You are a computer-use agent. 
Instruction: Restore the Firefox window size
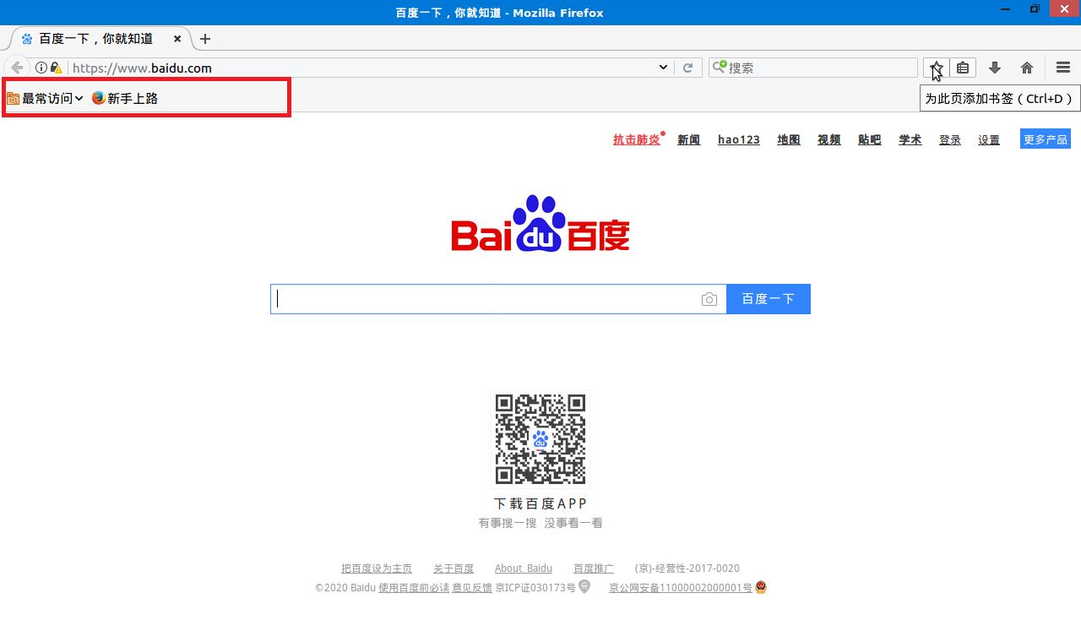click(1035, 9)
